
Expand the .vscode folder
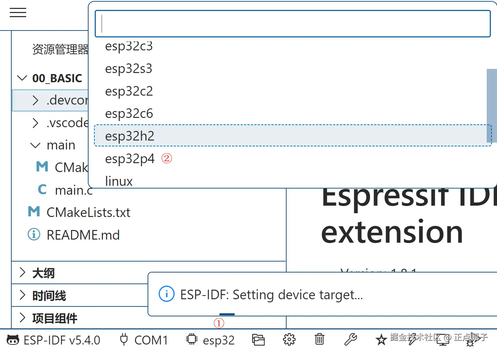coord(35,123)
